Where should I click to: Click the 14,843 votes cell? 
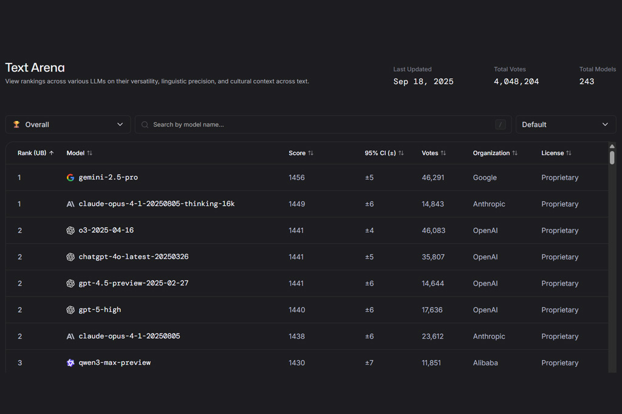click(432, 204)
